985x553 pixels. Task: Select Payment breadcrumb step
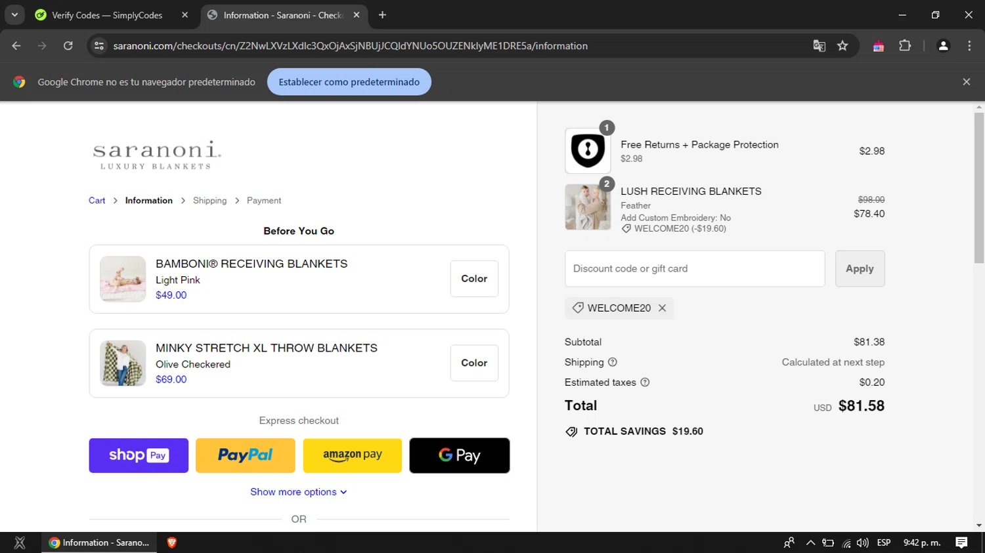point(263,201)
